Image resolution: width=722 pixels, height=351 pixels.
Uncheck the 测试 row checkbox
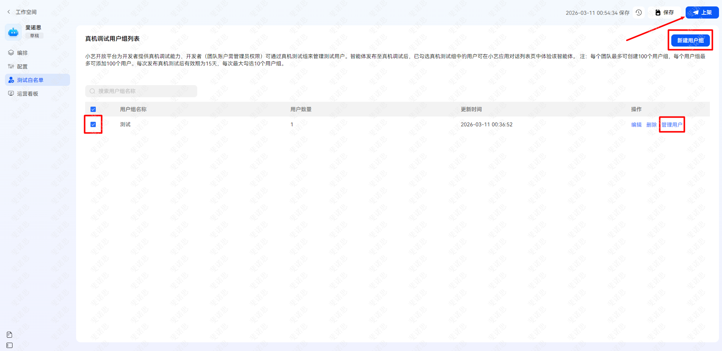93,124
